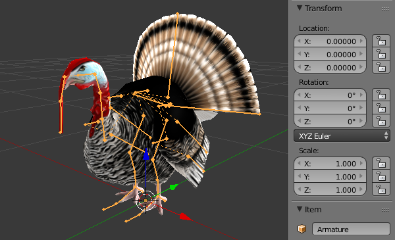Click the Scale Z value field
Image resolution: width=395 pixels, height=240 pixels.
pyautogui.click(x=330, y=189)
